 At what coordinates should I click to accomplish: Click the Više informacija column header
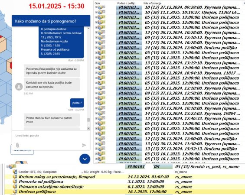[152, 3]
